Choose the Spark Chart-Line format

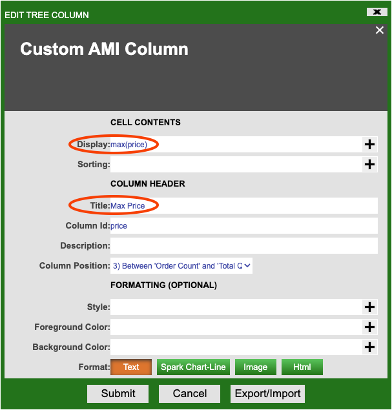[x=193, y=367]
